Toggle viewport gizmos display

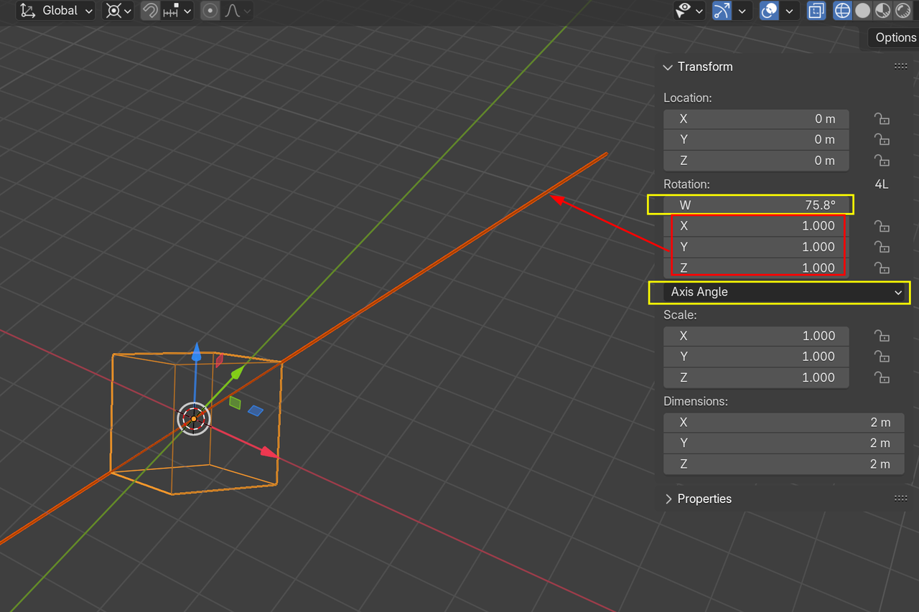pos(722,11)
